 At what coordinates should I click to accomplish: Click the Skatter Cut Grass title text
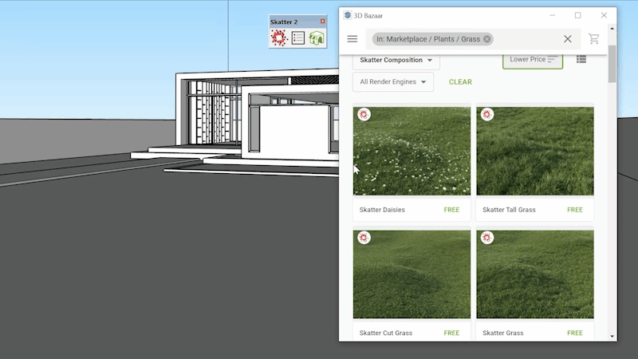(386, 333)
